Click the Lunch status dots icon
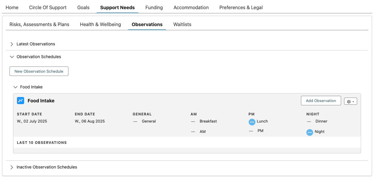This screenshot has width=375, height=178. 252,122
